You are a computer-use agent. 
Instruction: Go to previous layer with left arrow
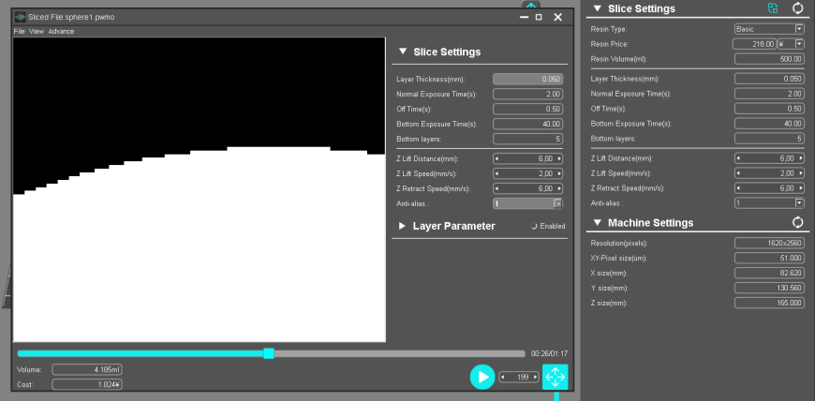[x=503, y=377]
